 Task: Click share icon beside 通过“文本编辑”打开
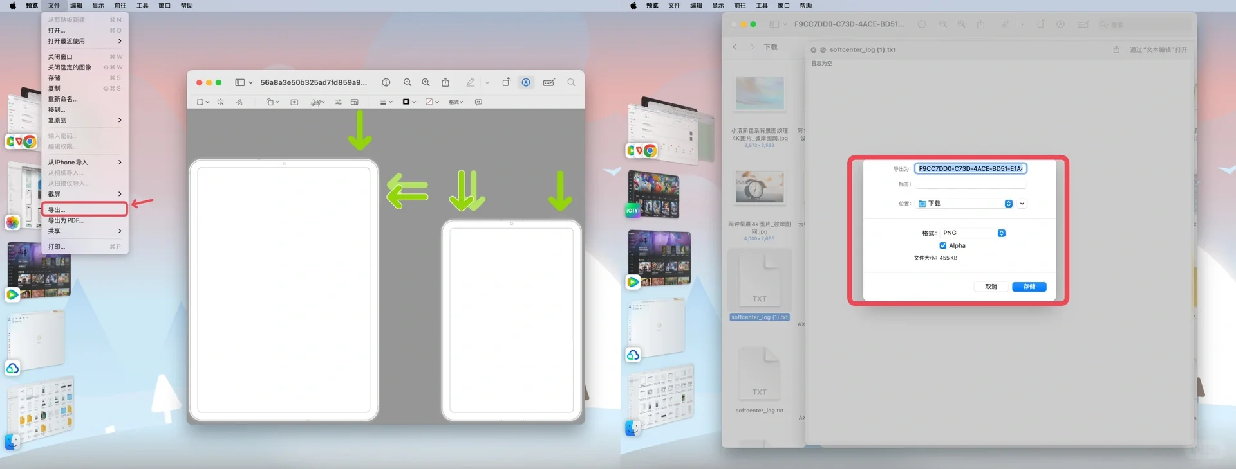click(x=1116, y=49)
